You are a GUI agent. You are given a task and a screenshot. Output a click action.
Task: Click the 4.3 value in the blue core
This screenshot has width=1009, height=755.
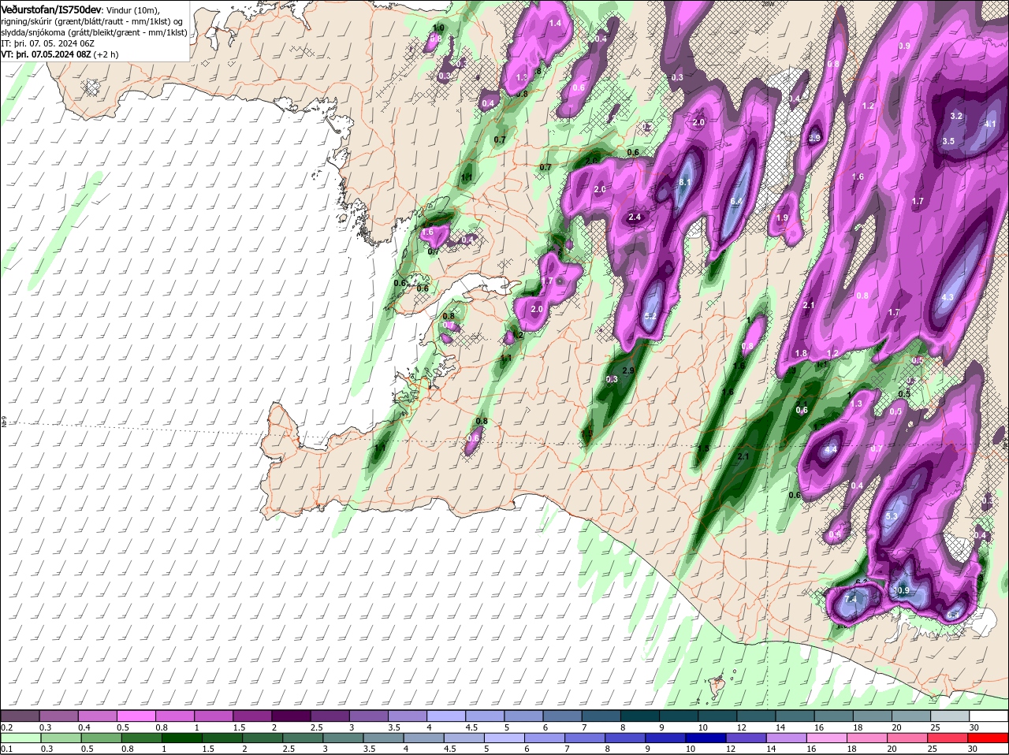pos(948,297)
